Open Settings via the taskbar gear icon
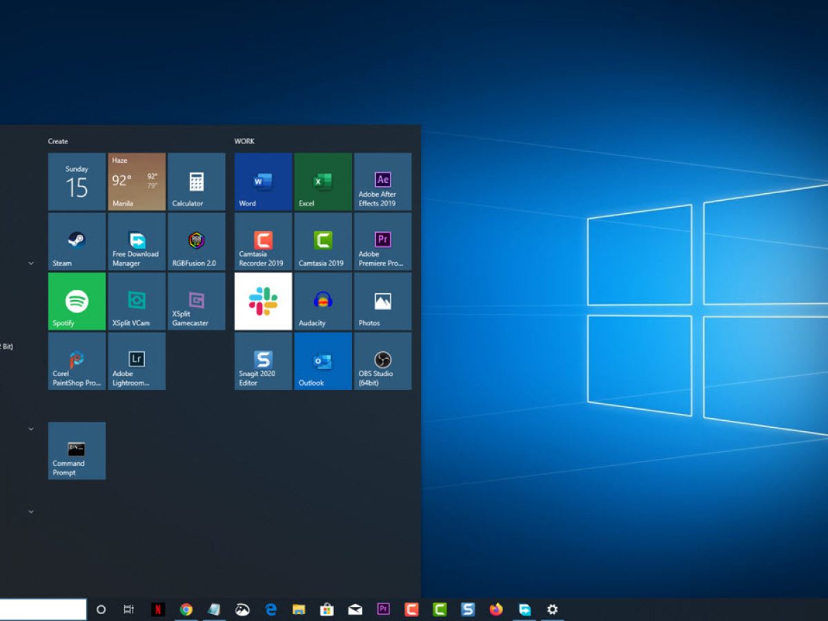 [552, 609]
